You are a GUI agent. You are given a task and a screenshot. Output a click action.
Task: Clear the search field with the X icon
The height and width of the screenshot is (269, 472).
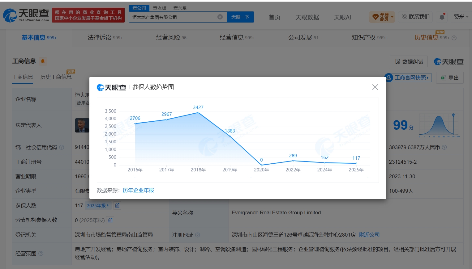[220, 17]
